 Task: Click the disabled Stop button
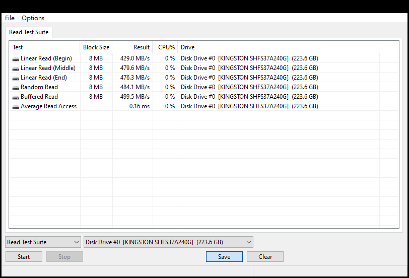tap(64, 257)
